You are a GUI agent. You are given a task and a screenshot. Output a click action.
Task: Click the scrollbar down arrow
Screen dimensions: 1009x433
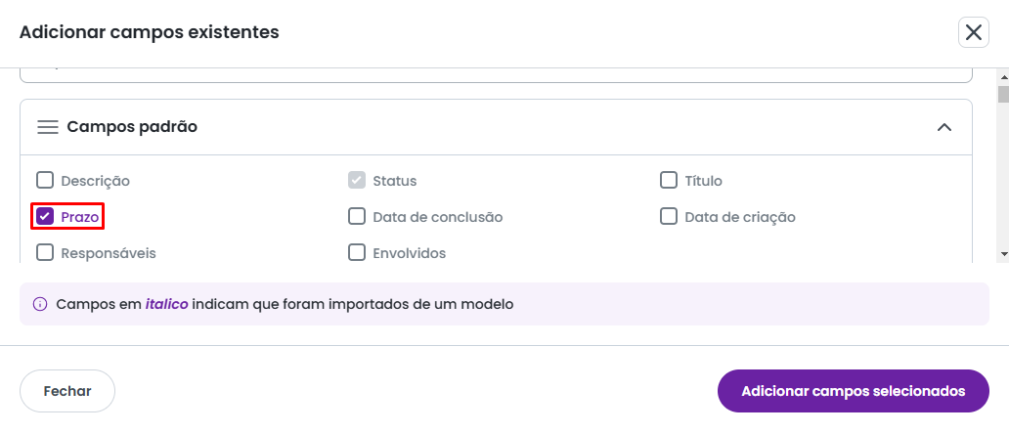pyautogui.click(x=1002, y=253)
